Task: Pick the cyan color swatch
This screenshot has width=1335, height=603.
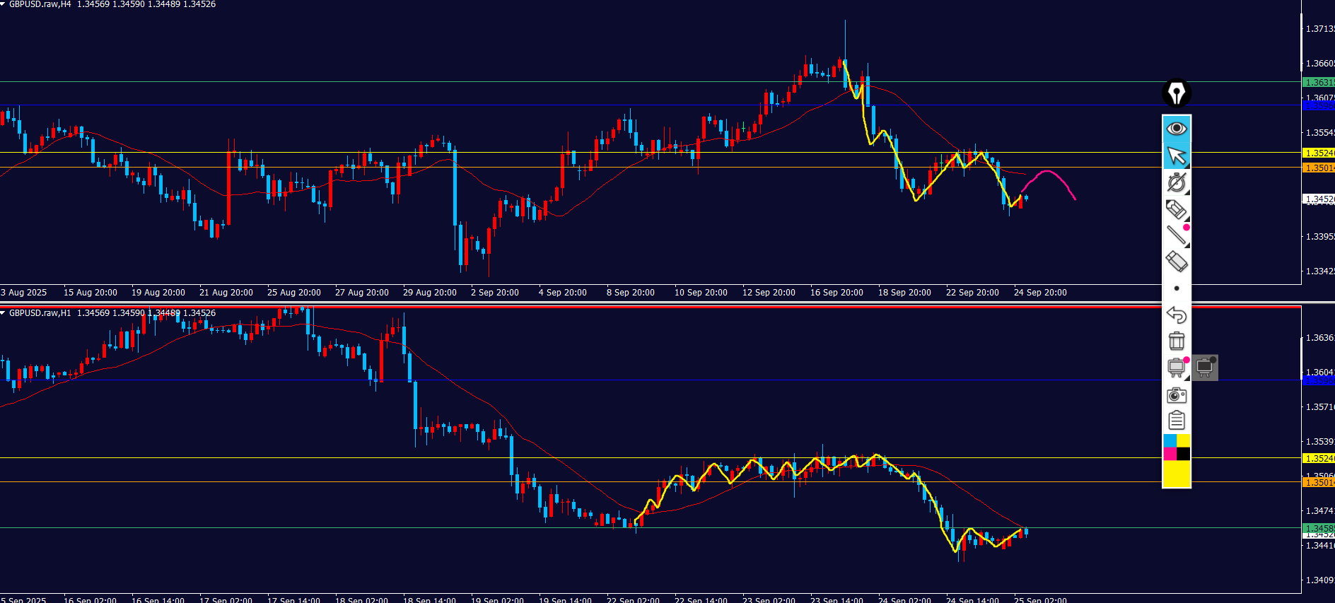Action: [1170, 440]
